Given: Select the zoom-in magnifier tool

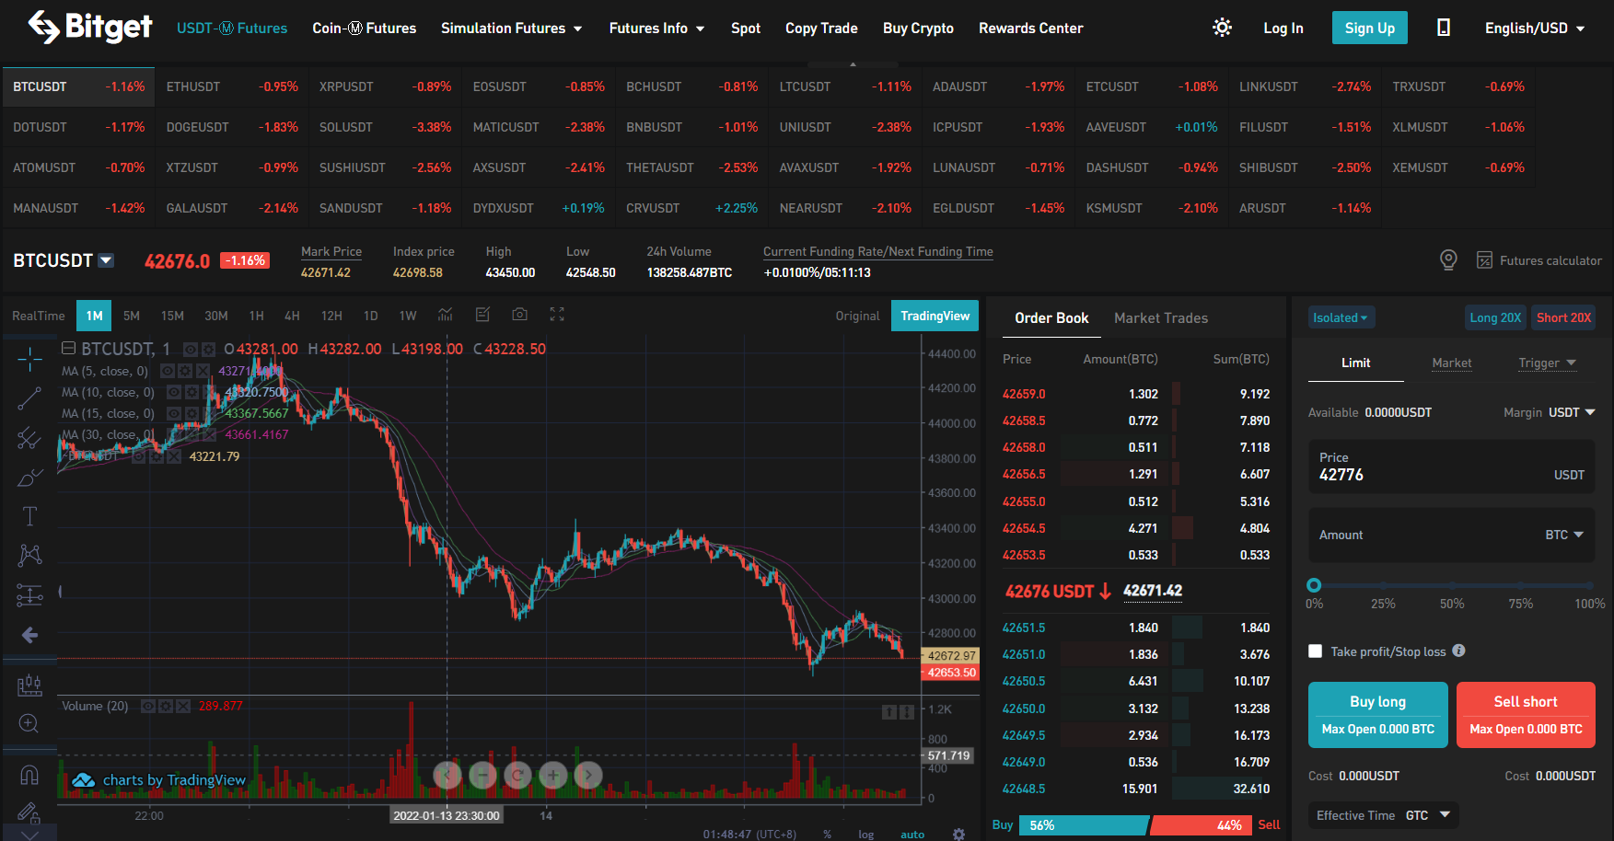Looking at the screenshot, I should coord(29,723).
